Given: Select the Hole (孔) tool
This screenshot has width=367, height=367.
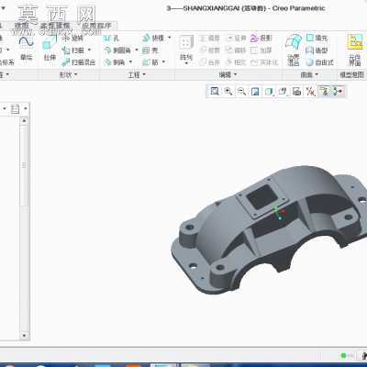Looking at the screenshot, I should 112,39.
